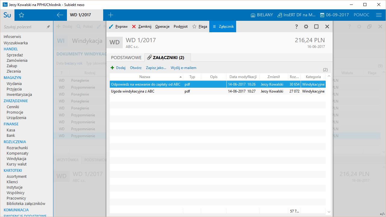
Task: Select the WD 1/2017 document tab
Action: point(80,15)
